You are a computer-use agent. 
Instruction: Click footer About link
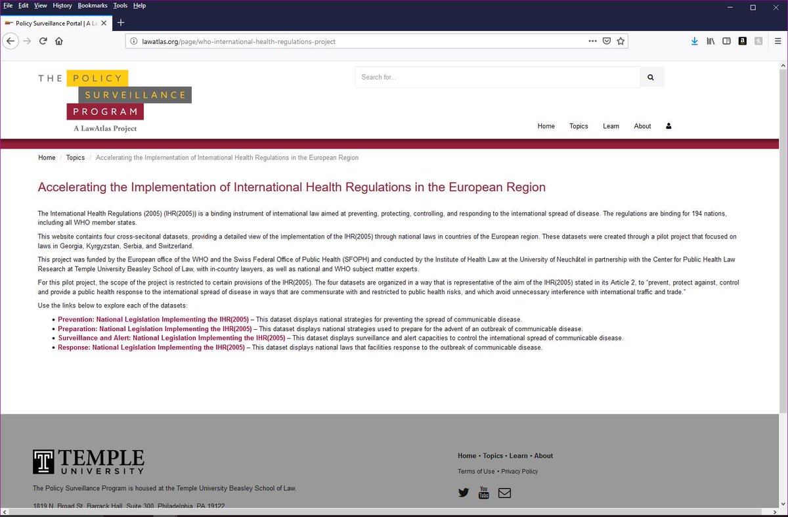tap(544, 456)
